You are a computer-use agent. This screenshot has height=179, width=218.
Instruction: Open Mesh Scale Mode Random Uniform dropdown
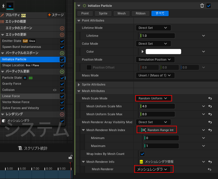tap(153, 98)
